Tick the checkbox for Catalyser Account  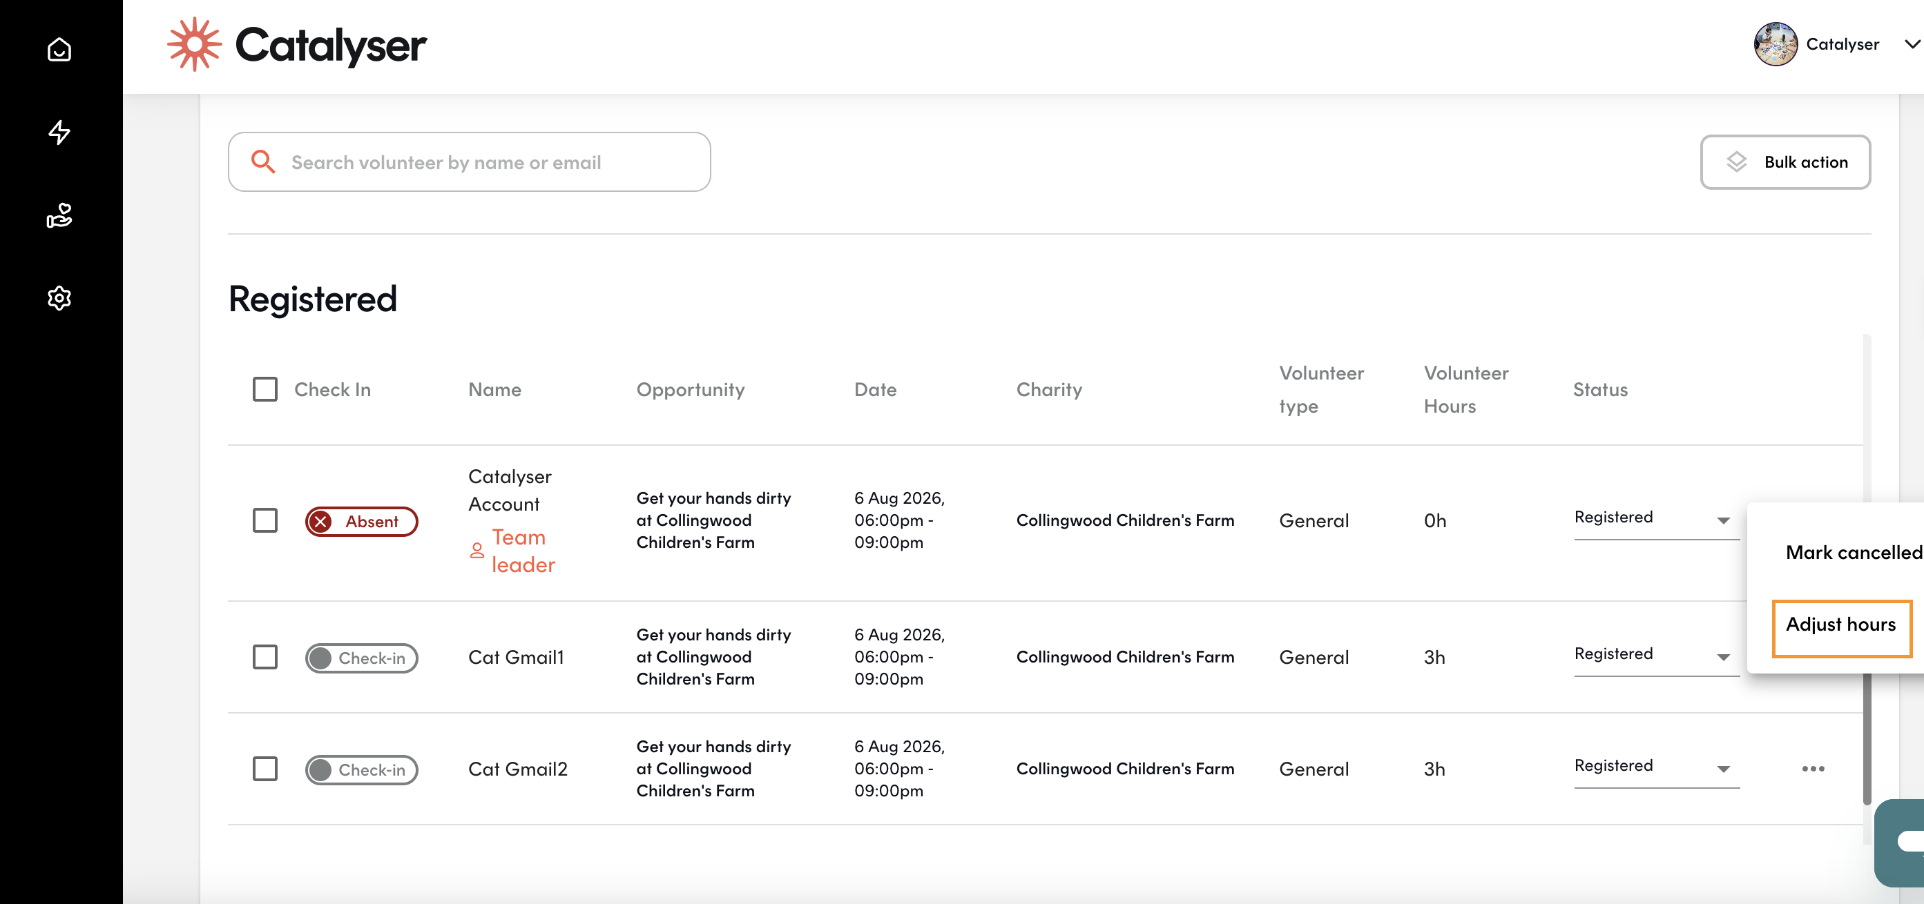pyautogui.click(x=265, y=520)
